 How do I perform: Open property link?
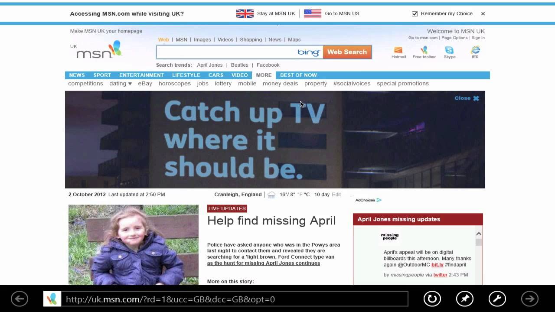[316, 84]
